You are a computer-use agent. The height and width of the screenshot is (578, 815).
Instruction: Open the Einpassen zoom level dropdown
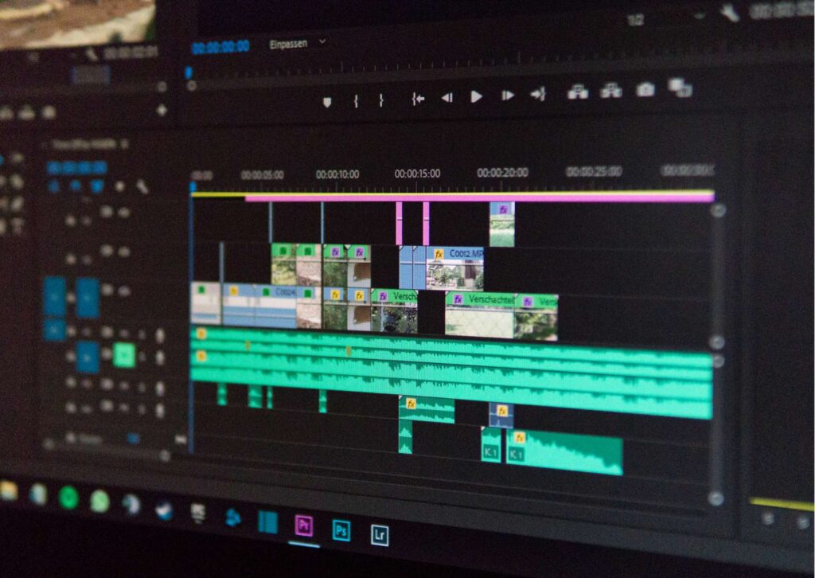298,44
